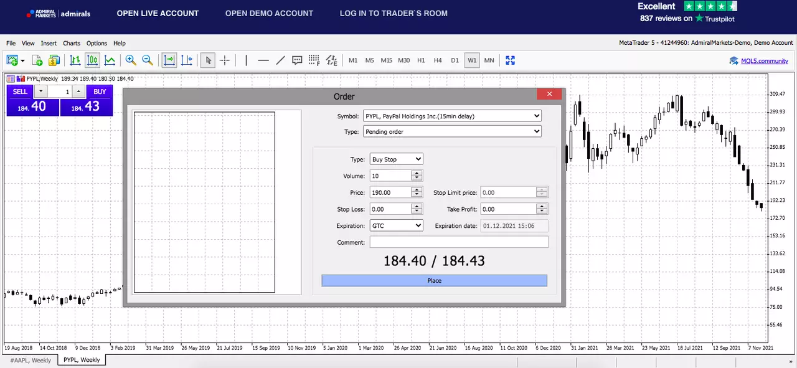Open the Options menu
Image resolution: width=797 pixels, height=368 pixels.
coord(97,44)
